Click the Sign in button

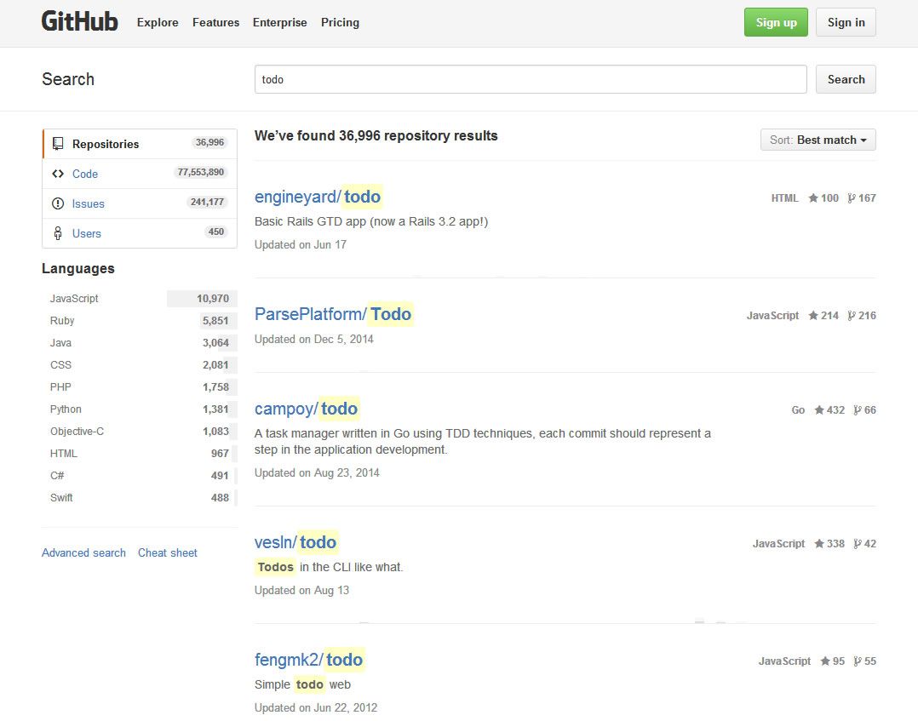[x=846, y=22]
